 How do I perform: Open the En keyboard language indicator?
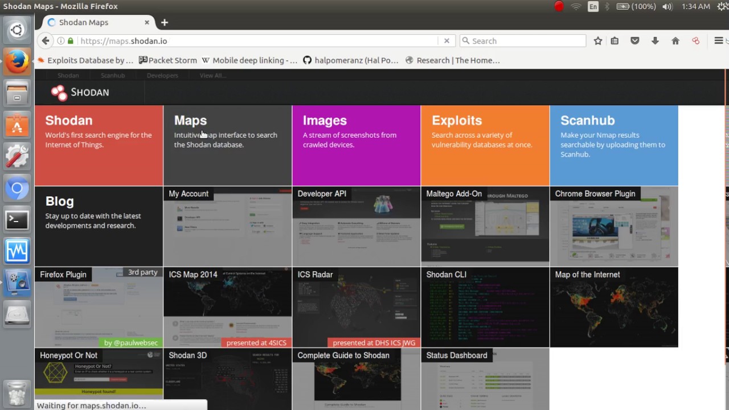click(x=593, y=7)
